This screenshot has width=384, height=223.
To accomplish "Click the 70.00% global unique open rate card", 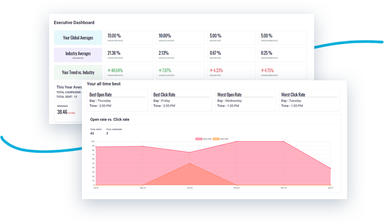I will pos(129,38).
